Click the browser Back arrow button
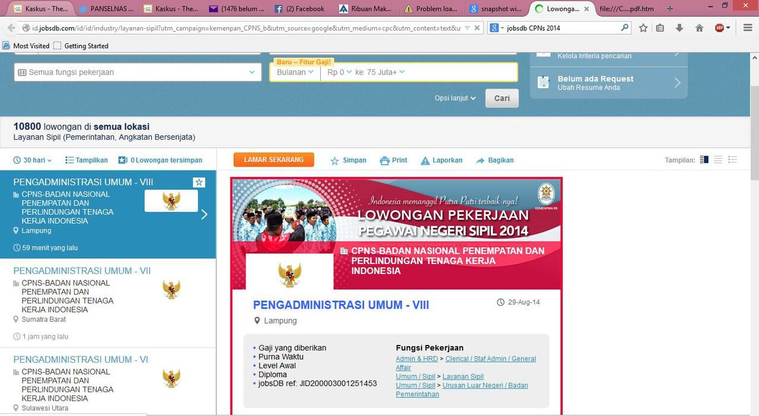759x416 pixels. 10,28
